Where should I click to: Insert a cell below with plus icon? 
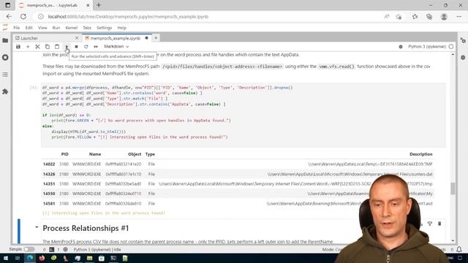click(x=28, y=47)
